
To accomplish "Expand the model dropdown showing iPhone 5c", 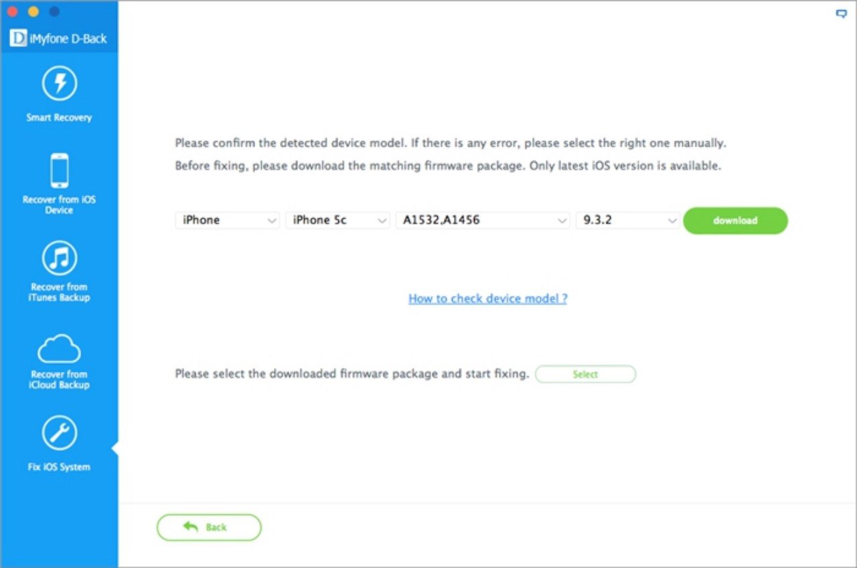I will point(337,220).
